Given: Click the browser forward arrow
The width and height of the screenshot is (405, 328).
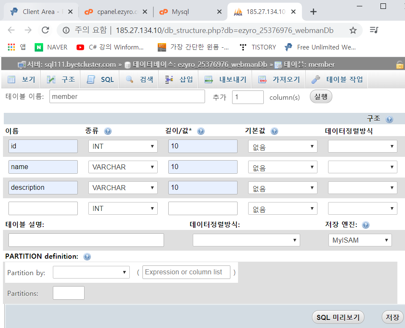Looking at the screenshot, I should pos(28,30).
